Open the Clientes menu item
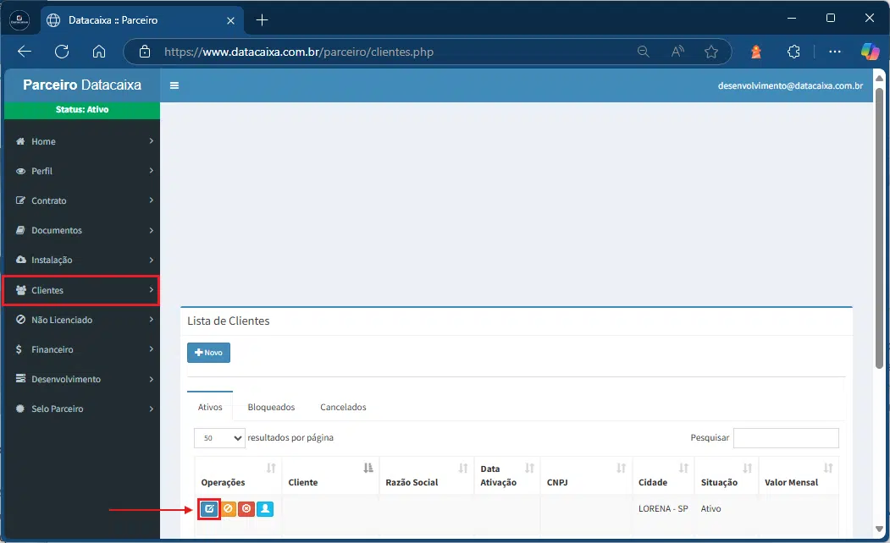The height and width of the screenshot is (543, 890). (81, 290)
